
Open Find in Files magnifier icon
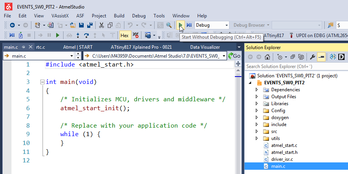click(x=169, y=25)
